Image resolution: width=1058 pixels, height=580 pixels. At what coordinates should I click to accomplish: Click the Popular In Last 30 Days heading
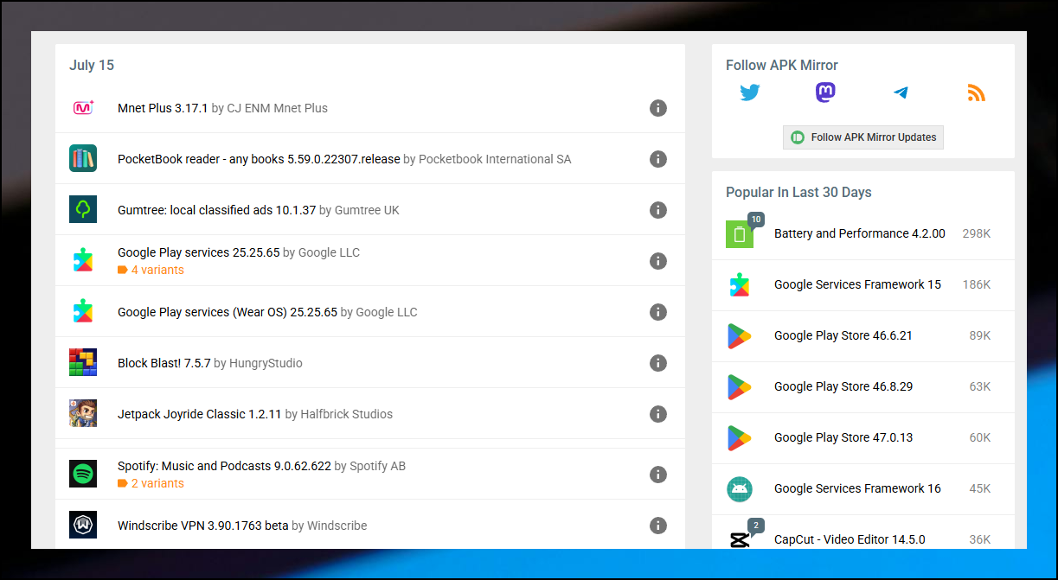(x=798, y=193)
